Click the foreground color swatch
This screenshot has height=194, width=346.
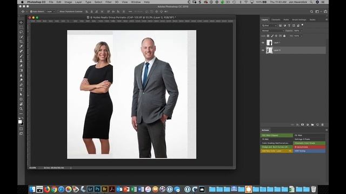coord(20,122)
